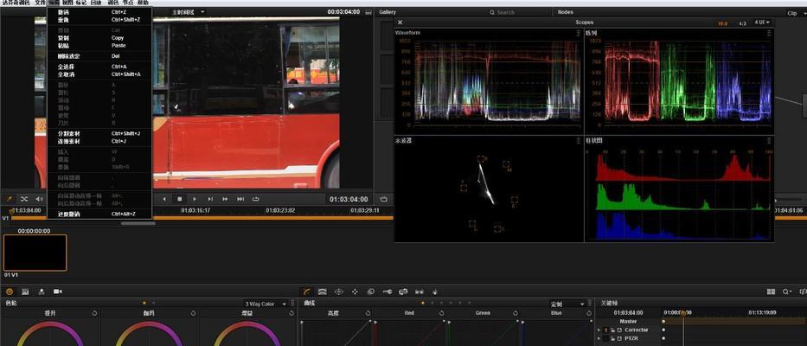Screen dimensions: 807x346
Task: Open the Blur palette icon
Action: click(370, 292)
